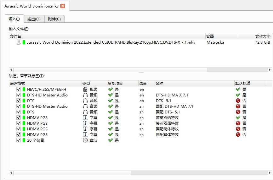Click the copy-item green check on 简英双语特效 row
This screenshot has width=273, height=180.
[x=111, y=117]
